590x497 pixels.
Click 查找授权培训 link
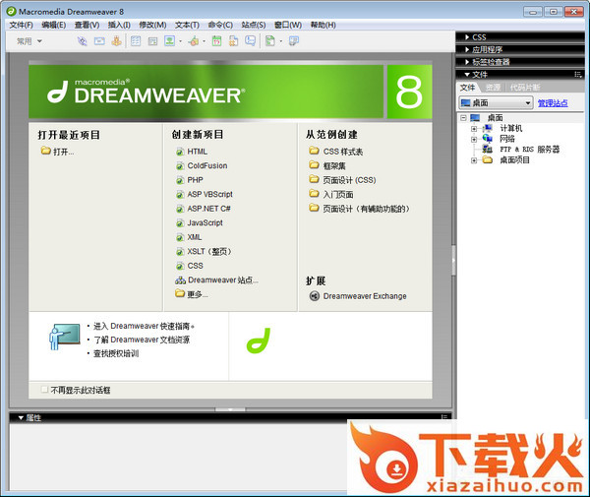[x=116, y=353]
